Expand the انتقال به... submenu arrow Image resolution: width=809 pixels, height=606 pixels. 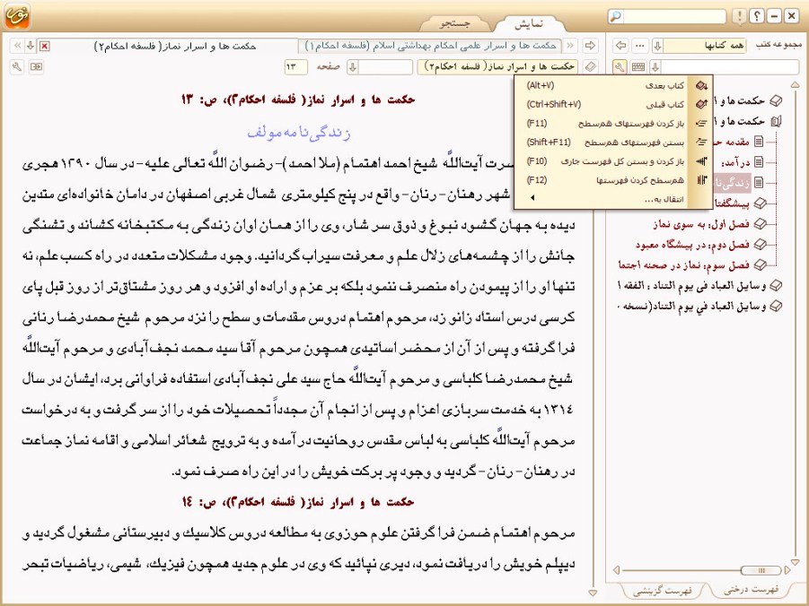coord(532,198)
